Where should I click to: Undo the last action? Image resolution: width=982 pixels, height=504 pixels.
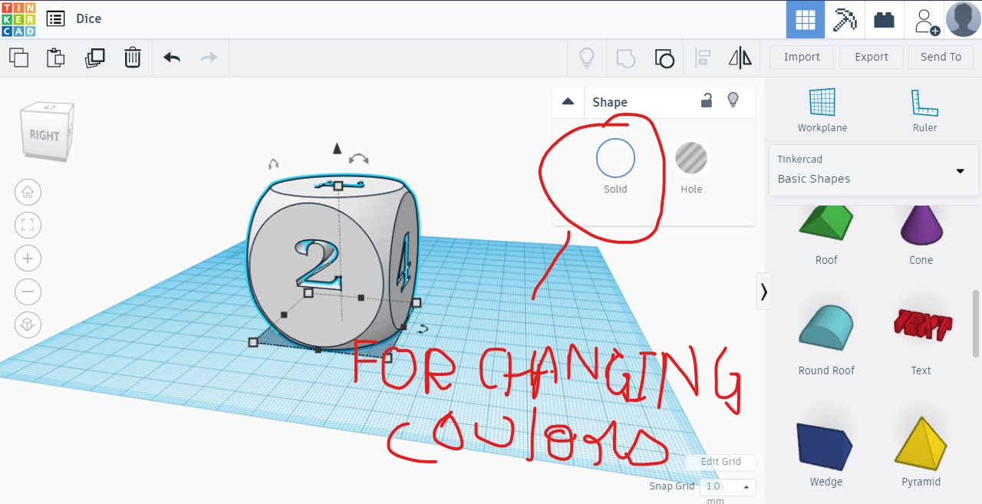[171, 57]
